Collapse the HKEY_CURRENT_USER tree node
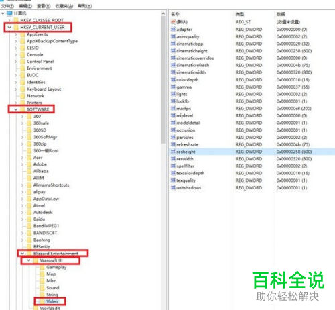This screenshot has height=310, width=335. point(9,28)
